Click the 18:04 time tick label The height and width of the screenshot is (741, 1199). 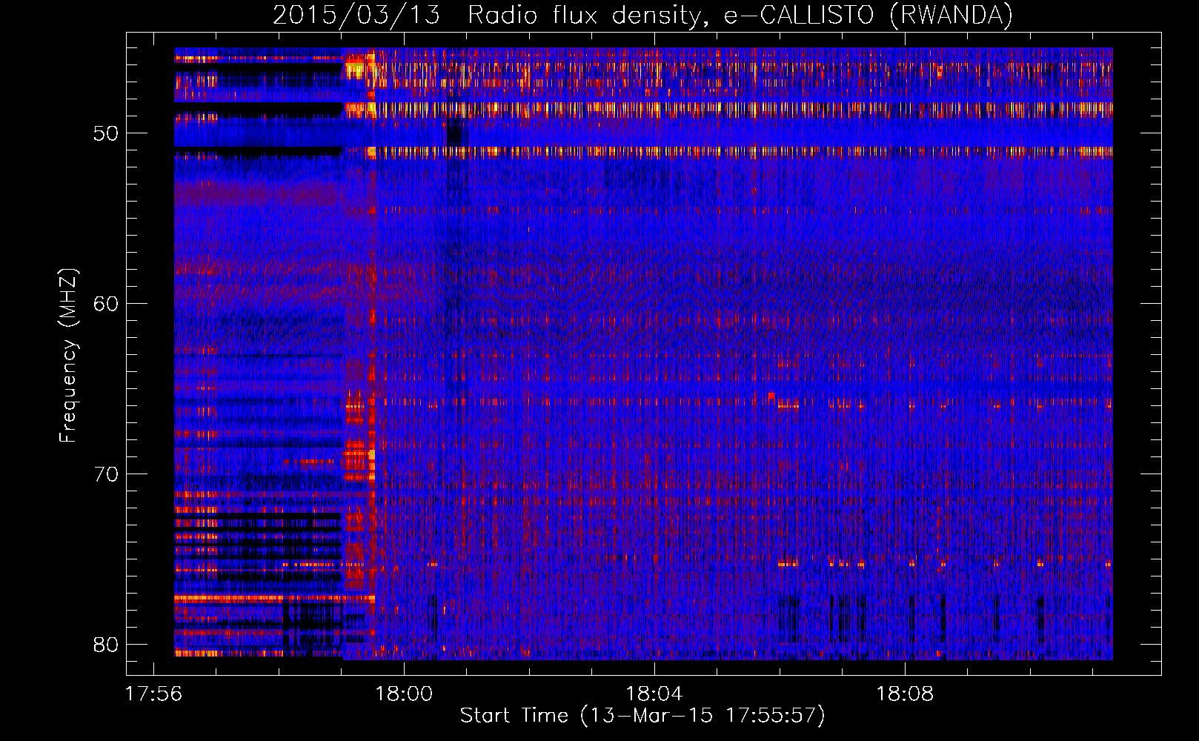[x=654, y=694]
